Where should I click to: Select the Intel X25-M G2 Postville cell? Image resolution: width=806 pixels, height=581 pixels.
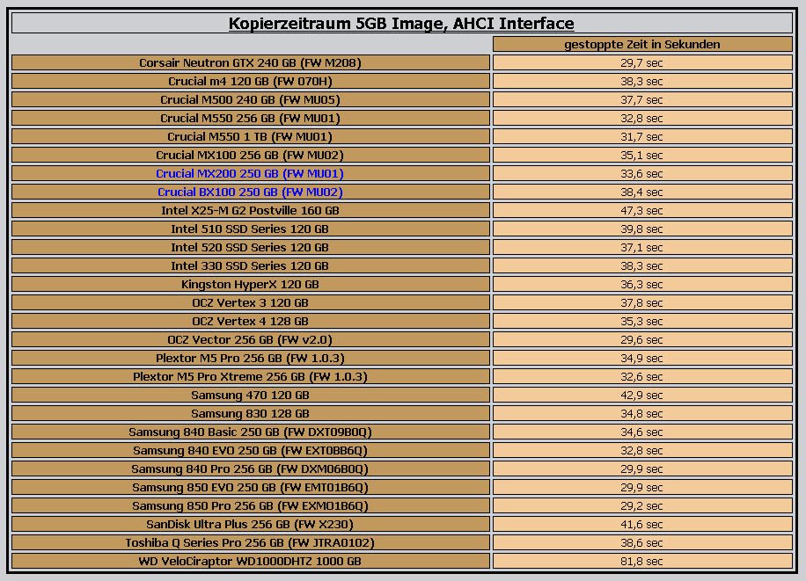tap(250, 210)
